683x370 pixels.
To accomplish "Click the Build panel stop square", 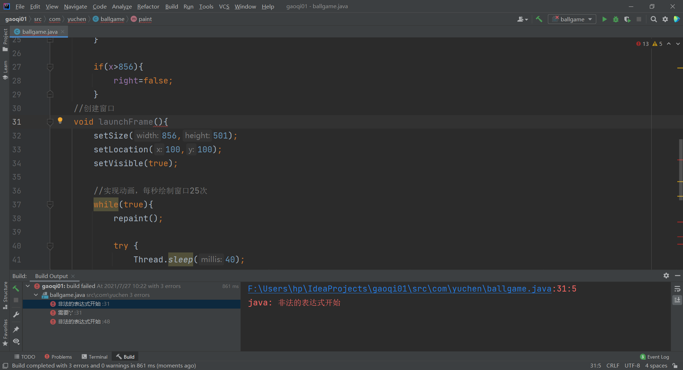I will (16, 300).
